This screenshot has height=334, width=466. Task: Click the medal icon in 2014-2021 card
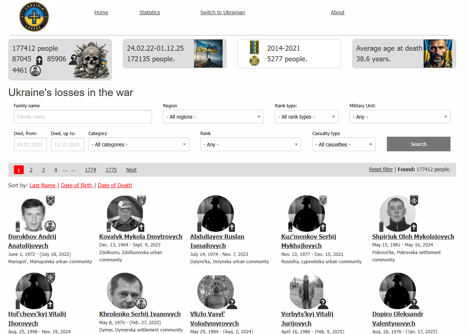click(254, 53)
